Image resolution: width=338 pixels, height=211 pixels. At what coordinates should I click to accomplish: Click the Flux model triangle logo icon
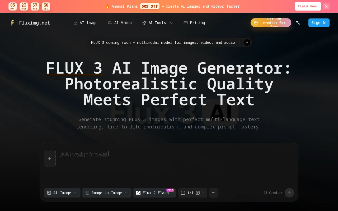[x=138, y=193]
